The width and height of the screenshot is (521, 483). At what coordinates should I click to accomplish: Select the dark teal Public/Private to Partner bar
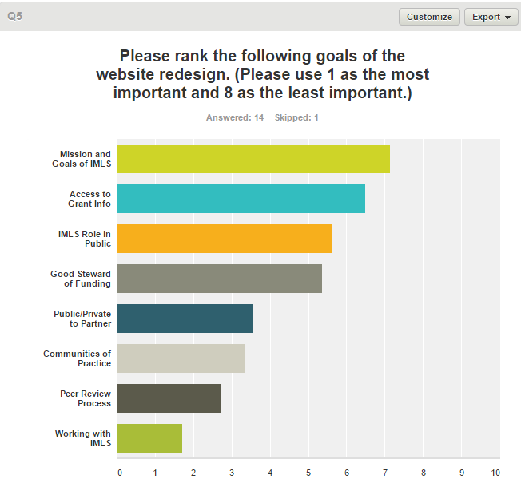pos(185,319)
